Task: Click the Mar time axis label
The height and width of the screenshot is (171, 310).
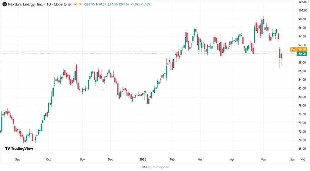Action: point(200,159)
